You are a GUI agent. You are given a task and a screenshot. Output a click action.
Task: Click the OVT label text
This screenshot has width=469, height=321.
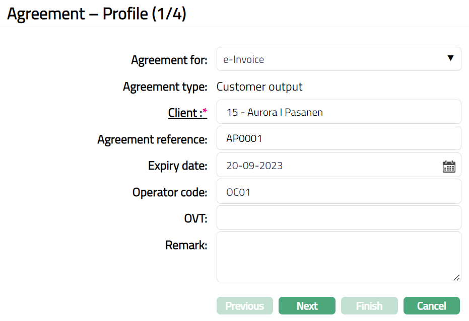pyautogui.click(x=195, y=218)
